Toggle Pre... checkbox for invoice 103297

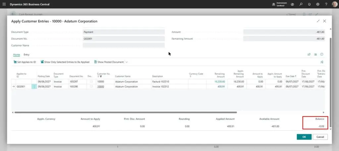[91, 81]
